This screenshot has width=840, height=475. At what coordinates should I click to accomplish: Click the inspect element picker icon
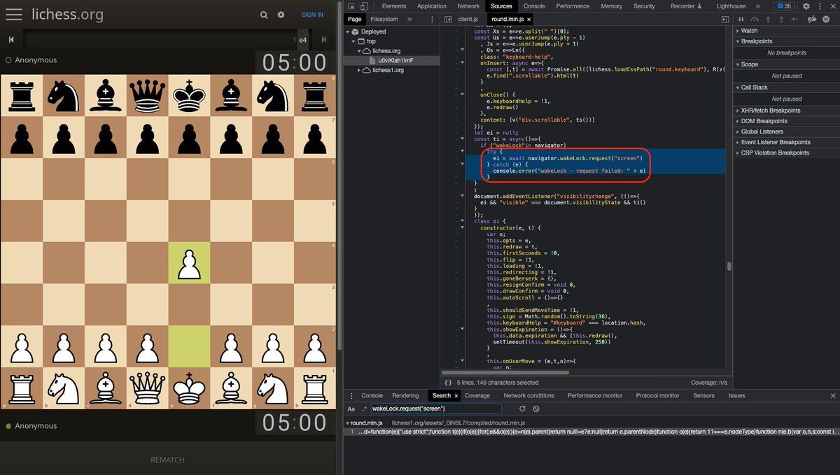tap(351, 6)
